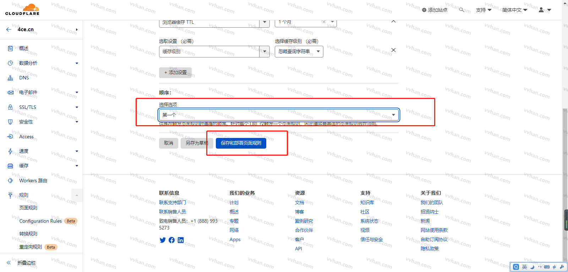Expand the SSL/TLS submenu arrow

(77, 107)
